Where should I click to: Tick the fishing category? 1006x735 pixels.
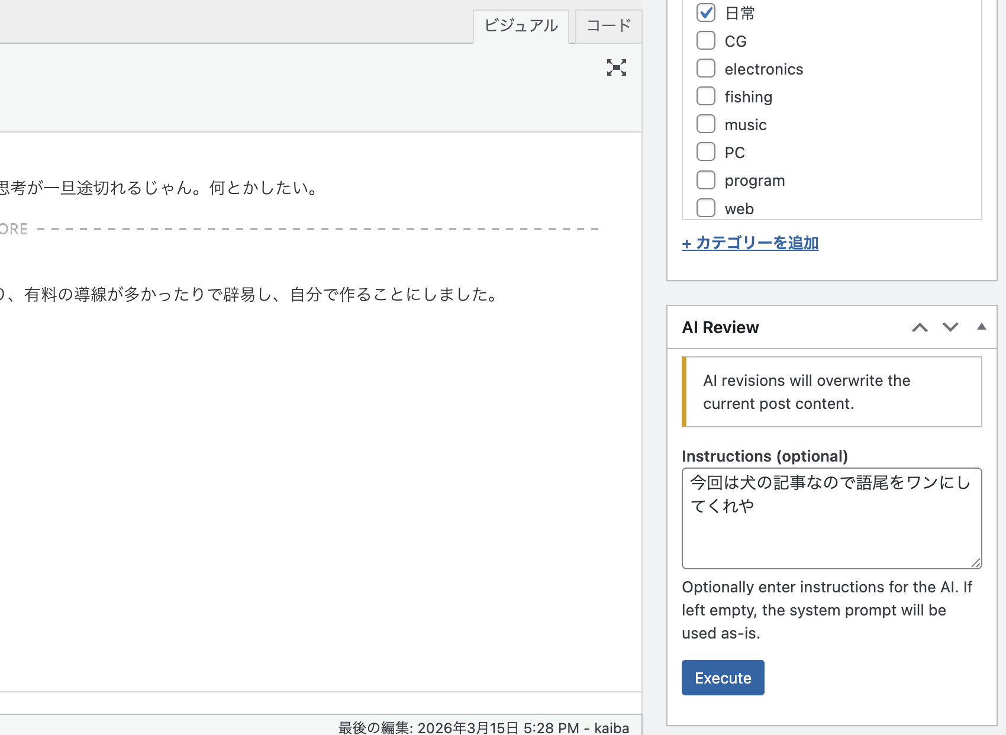click(x=706, y=96)
